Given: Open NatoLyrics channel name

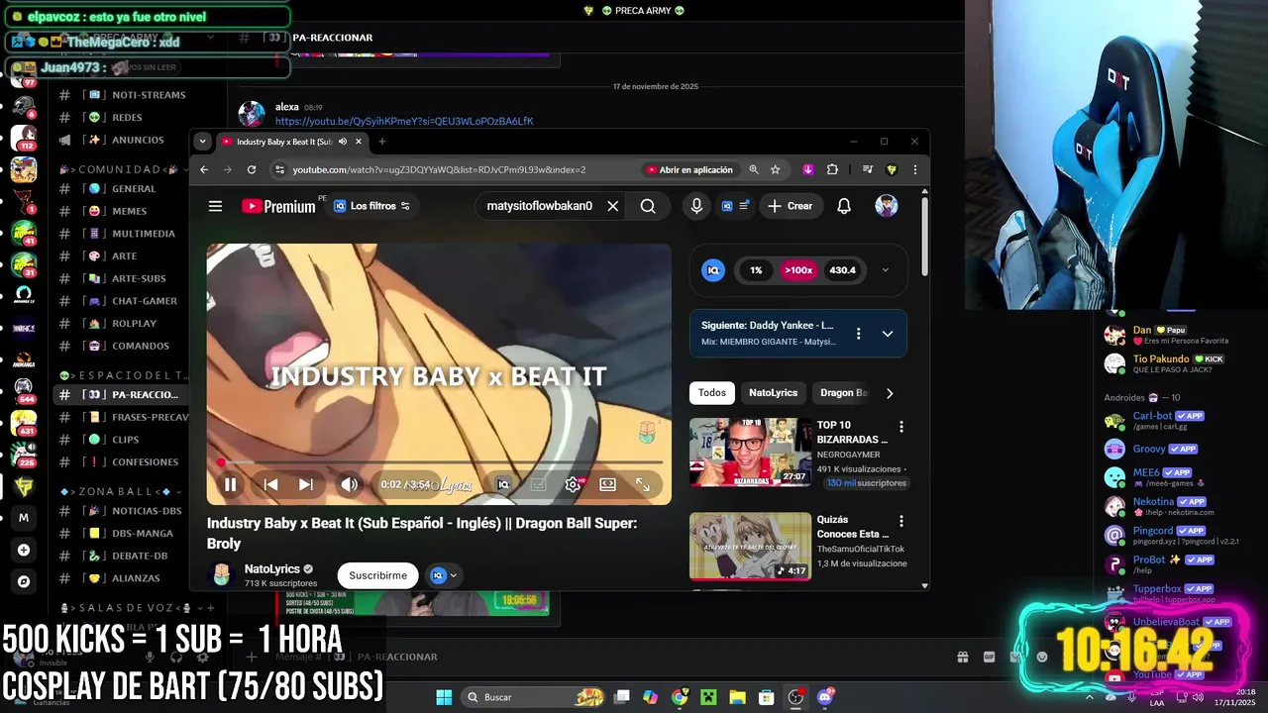Looking at the screenshot, I should point(272,569).
